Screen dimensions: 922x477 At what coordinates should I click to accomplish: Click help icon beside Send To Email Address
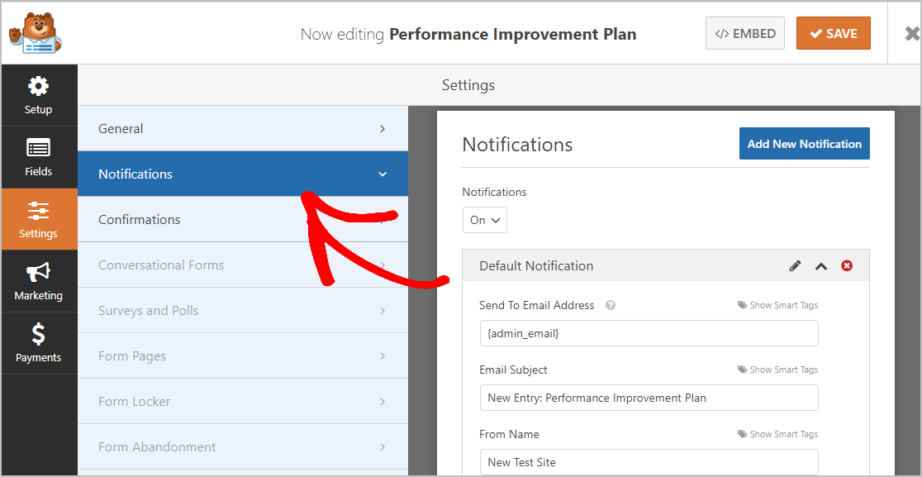click(611, 305)
